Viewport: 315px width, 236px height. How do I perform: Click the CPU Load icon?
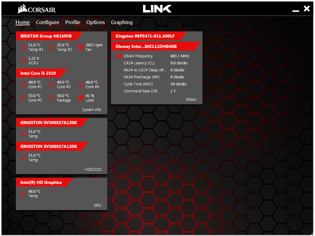[80, 98]
